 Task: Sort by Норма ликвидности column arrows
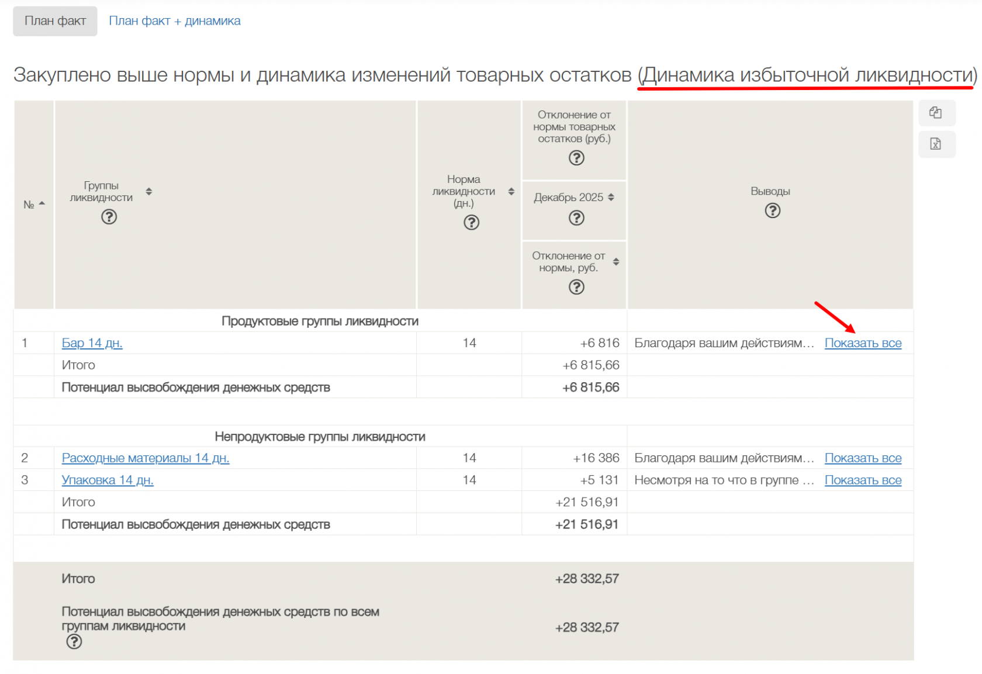coord(511,191)
